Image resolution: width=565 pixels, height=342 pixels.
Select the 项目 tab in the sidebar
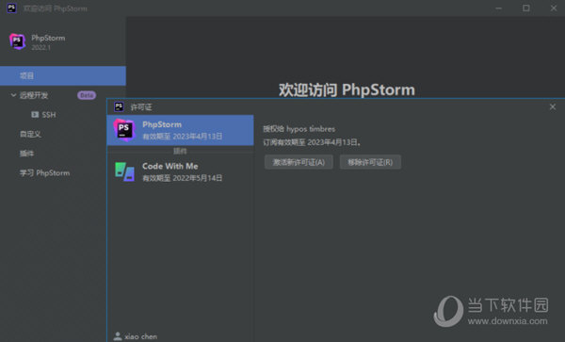(63, 75)
